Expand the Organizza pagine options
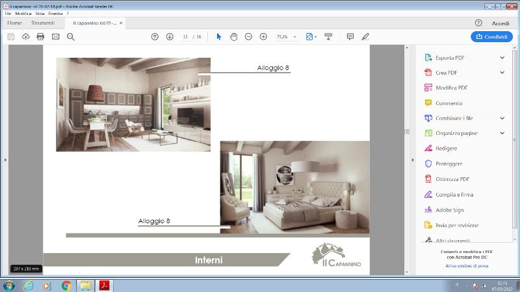The width and height of the screenshot is (520, 292). [x=502, y=133]
